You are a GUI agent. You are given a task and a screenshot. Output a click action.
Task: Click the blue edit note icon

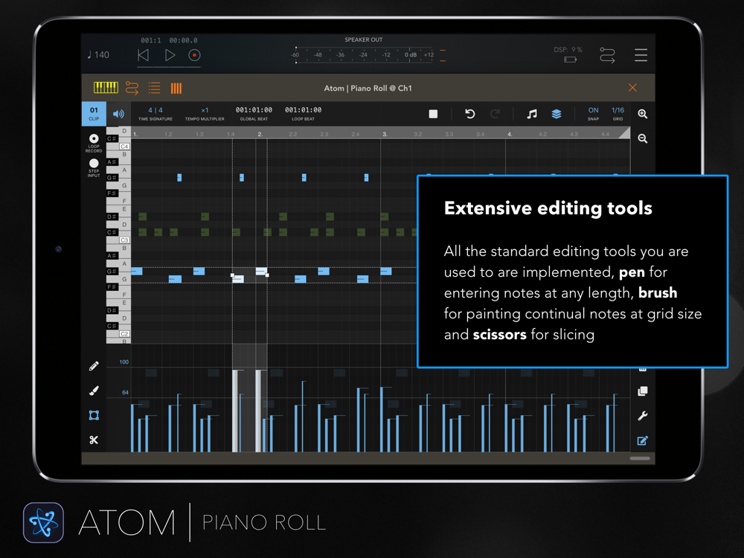pos(643,440)
